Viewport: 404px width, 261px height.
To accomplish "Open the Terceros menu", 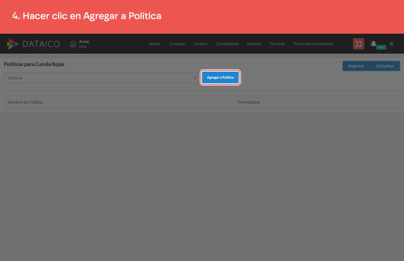I will click(277, 44).
